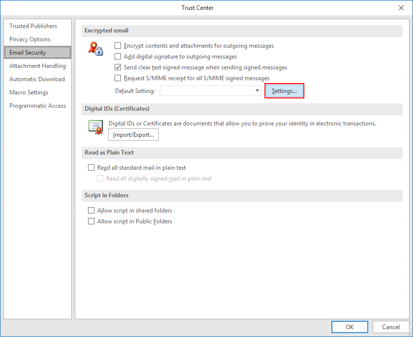Check Add digital signature to outgoing messages

pos(118,57)
